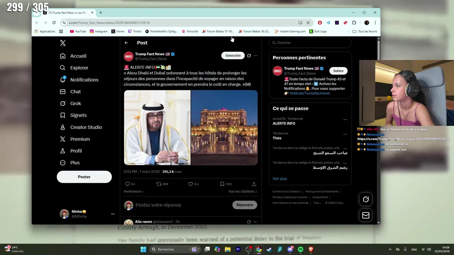This screenshot has height=255, width=454.
Task: Open Instant-Gaming.com bookmark
Action: (290, 31)
